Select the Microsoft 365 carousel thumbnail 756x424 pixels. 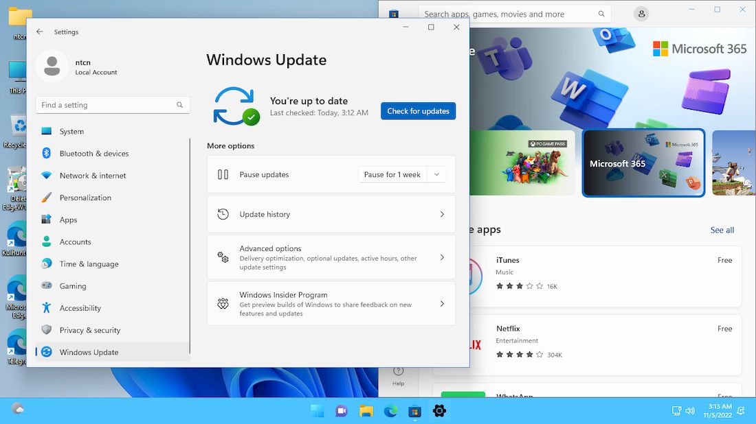coord(643,163)
